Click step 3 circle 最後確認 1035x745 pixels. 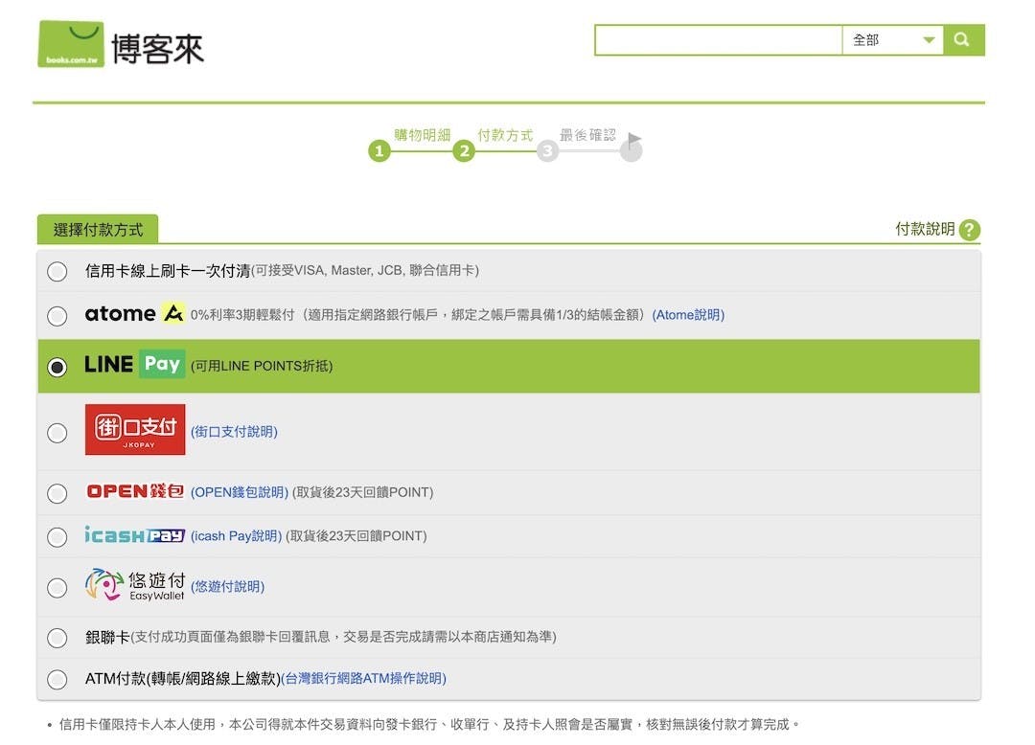pyautogui.click(x=547, y=151)
